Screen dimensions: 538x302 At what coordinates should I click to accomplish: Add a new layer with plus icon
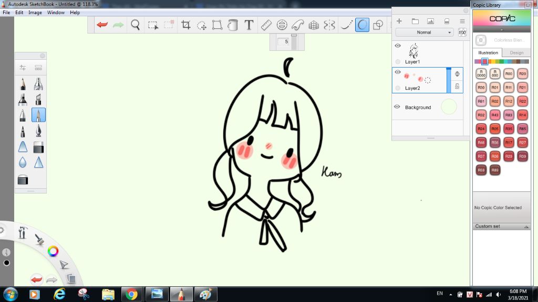click(x=399, y=21)
